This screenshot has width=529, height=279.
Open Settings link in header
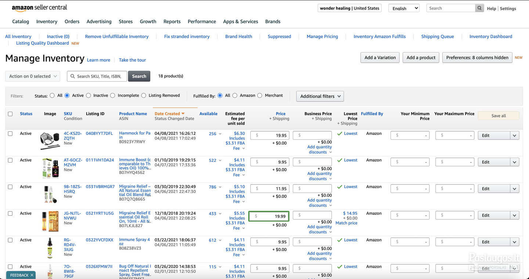[508, 8]
